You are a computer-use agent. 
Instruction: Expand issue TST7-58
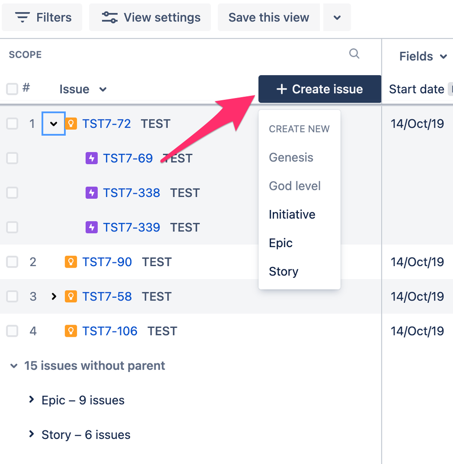pos(53,296)
